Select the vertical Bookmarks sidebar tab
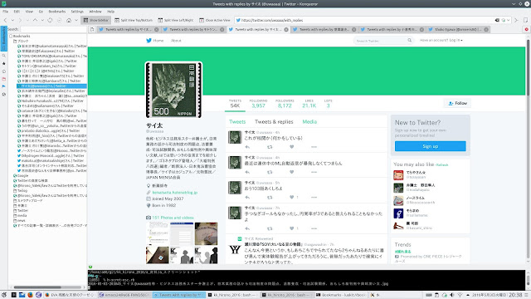531x299 pixels. 3,38
